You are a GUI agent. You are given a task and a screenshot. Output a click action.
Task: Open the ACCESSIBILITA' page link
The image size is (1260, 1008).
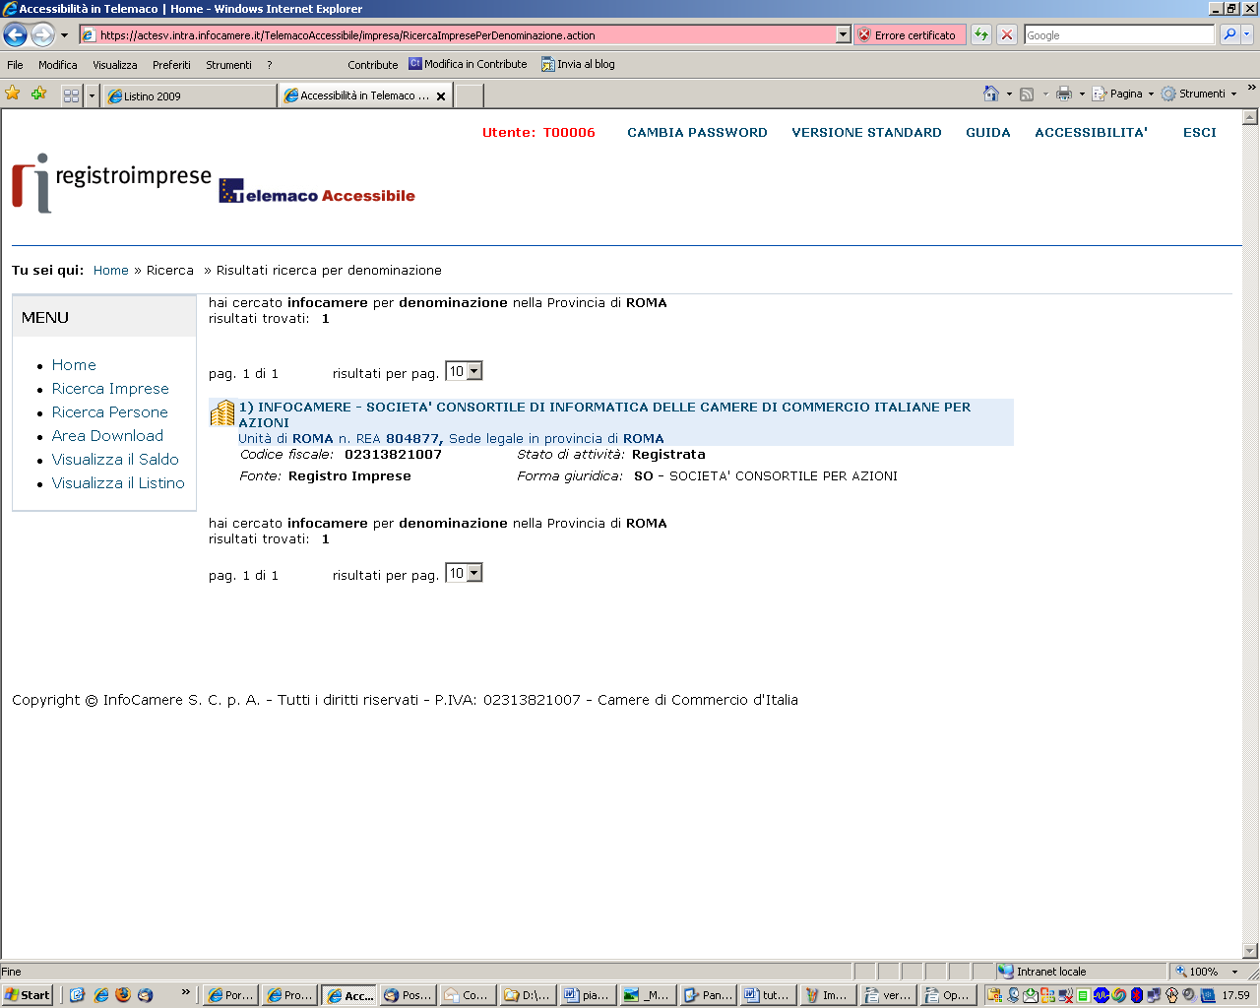(1091, 133)
